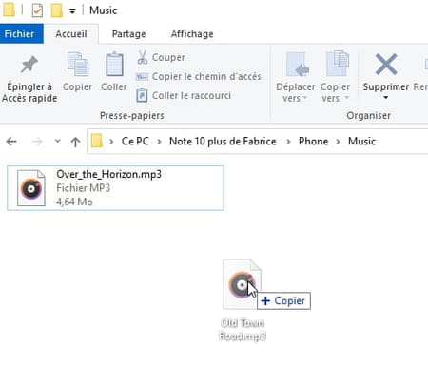Click the Épingler à Accès rapide pin icon

click(29, 65)
